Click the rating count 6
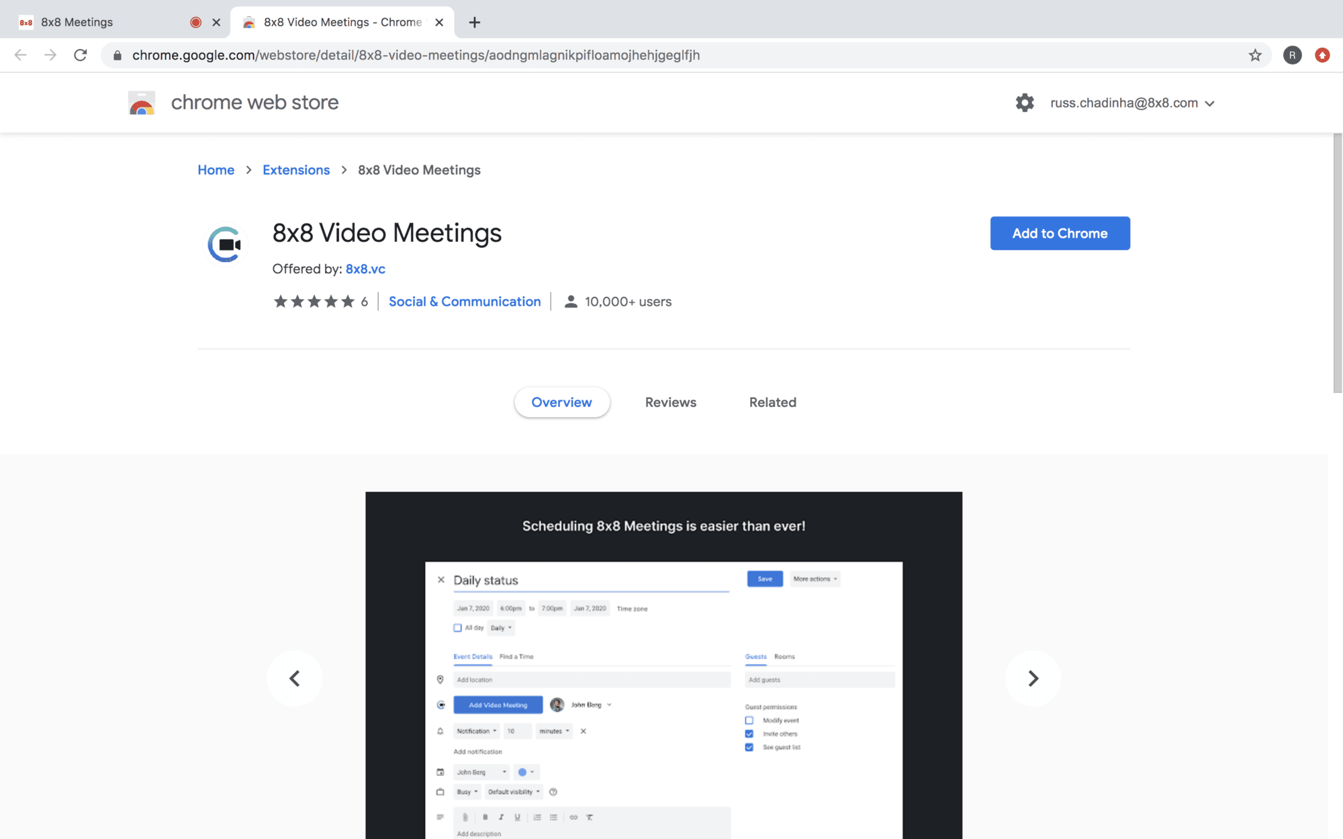This screenshot has width=1343, height=839. [x=365, y=302]
